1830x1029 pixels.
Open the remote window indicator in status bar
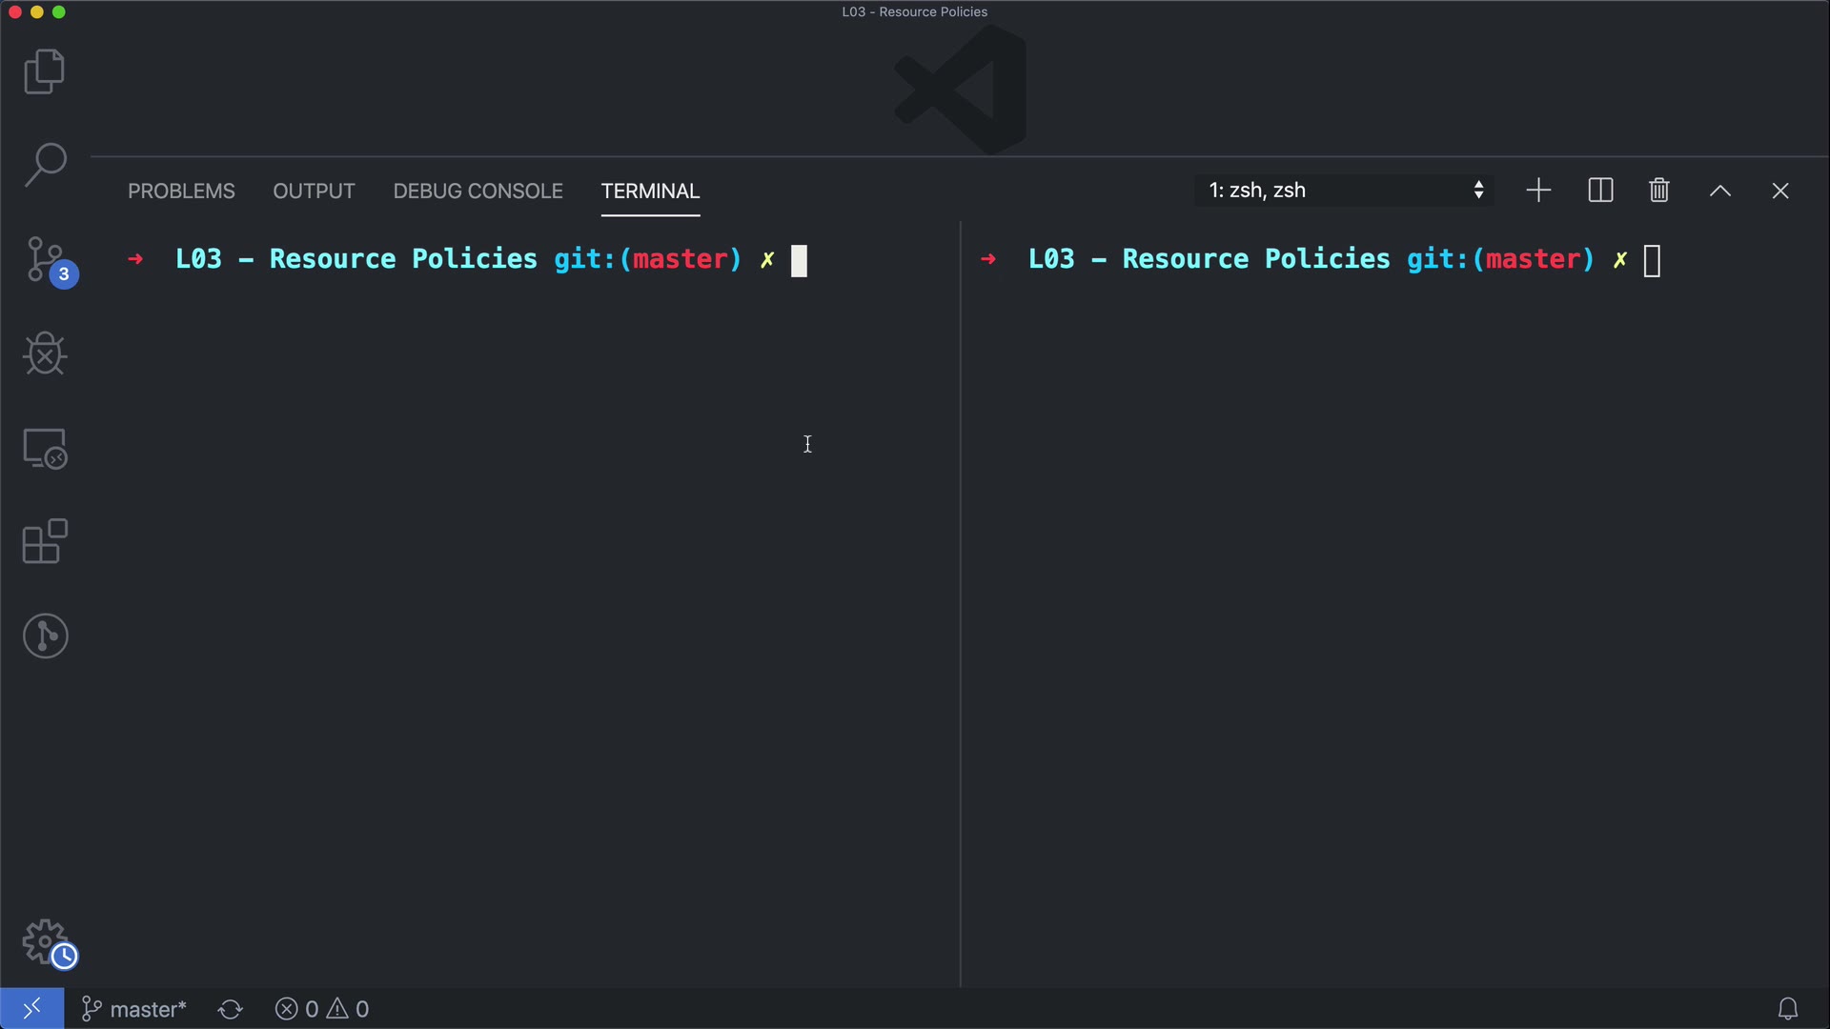click(x=31, y=1008)
